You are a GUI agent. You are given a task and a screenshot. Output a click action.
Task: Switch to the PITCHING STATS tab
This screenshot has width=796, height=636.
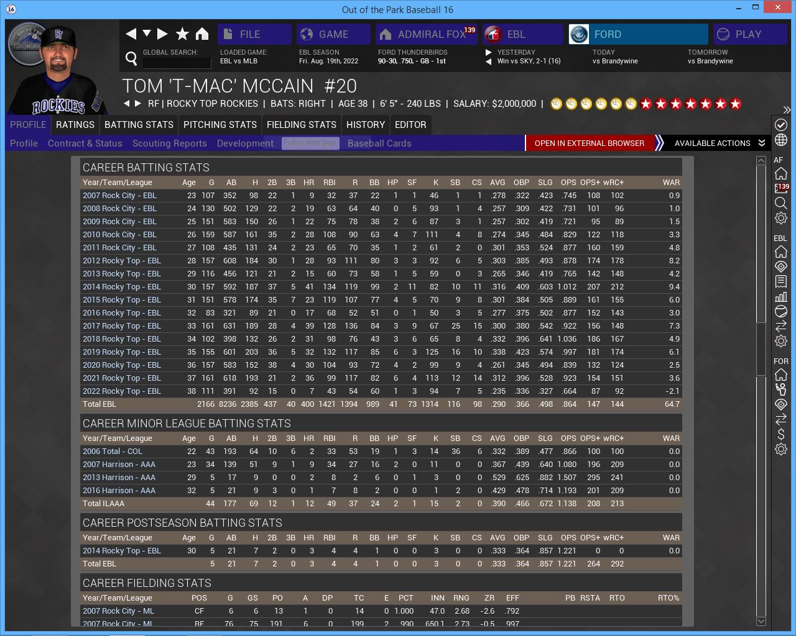pos(220,125)
